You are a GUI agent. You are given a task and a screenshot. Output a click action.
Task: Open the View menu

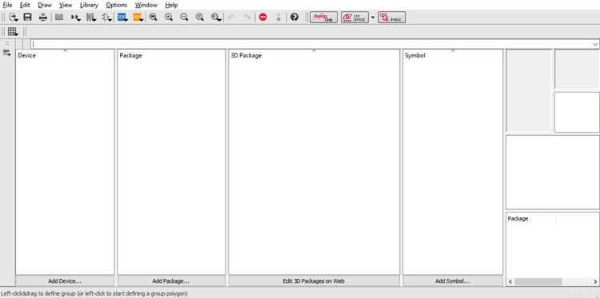click(x=66, y=5)
